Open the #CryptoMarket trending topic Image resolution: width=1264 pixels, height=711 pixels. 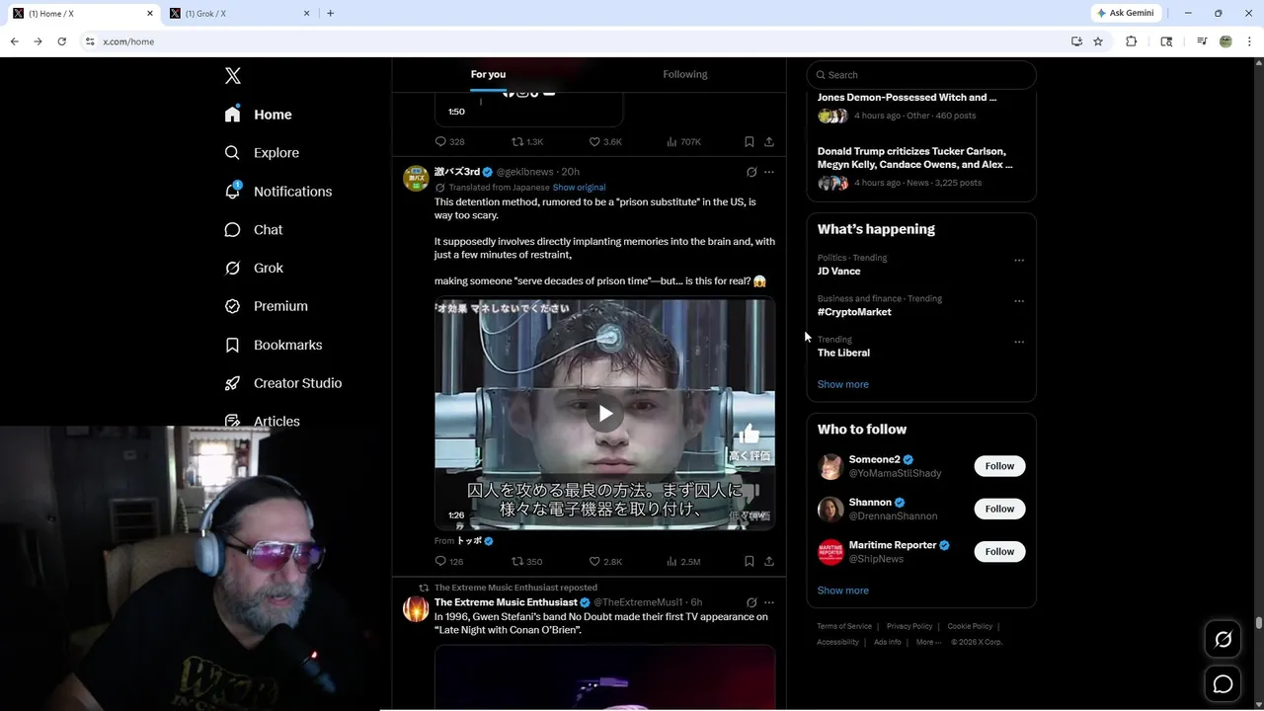pyautogui.click(x=854, y=312)
